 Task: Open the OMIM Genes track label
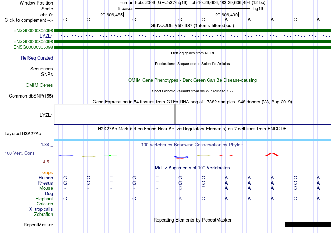click(39, 85)
